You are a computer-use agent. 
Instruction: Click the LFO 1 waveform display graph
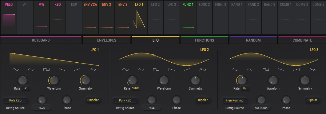(x=54, y=59)
